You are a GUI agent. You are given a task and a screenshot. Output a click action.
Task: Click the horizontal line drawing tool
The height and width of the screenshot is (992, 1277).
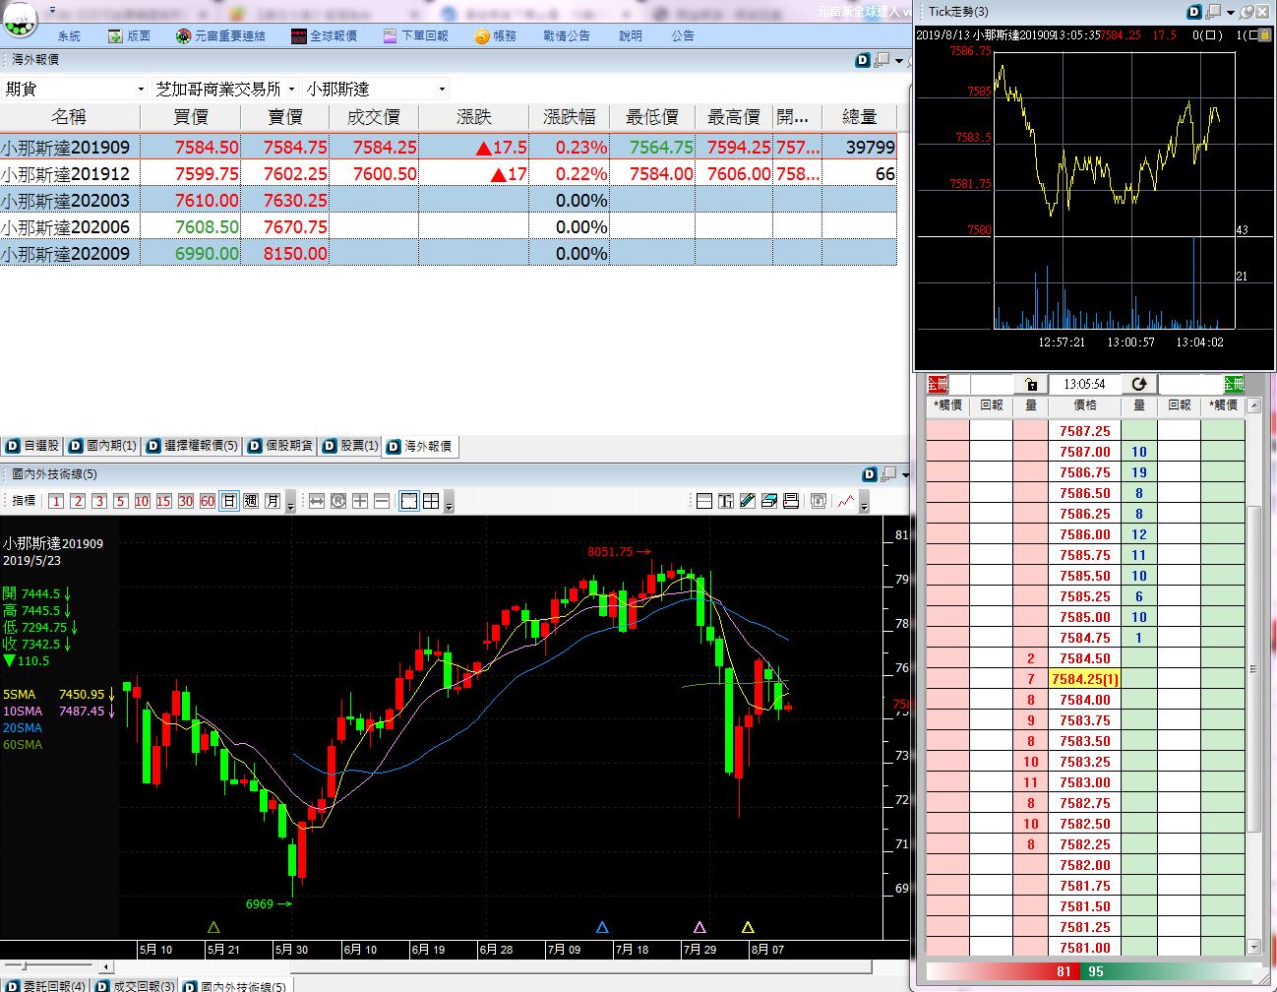(x=704, y=501)
